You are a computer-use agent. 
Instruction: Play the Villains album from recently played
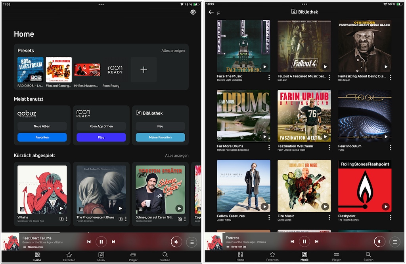tap(61, 208)
